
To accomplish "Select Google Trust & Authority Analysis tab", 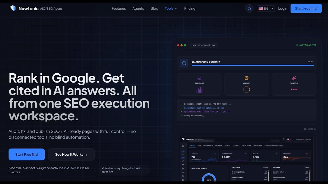I will tap(274, 145).
